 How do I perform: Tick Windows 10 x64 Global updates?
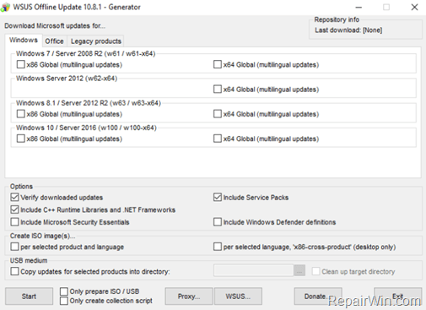coord(218,139)
